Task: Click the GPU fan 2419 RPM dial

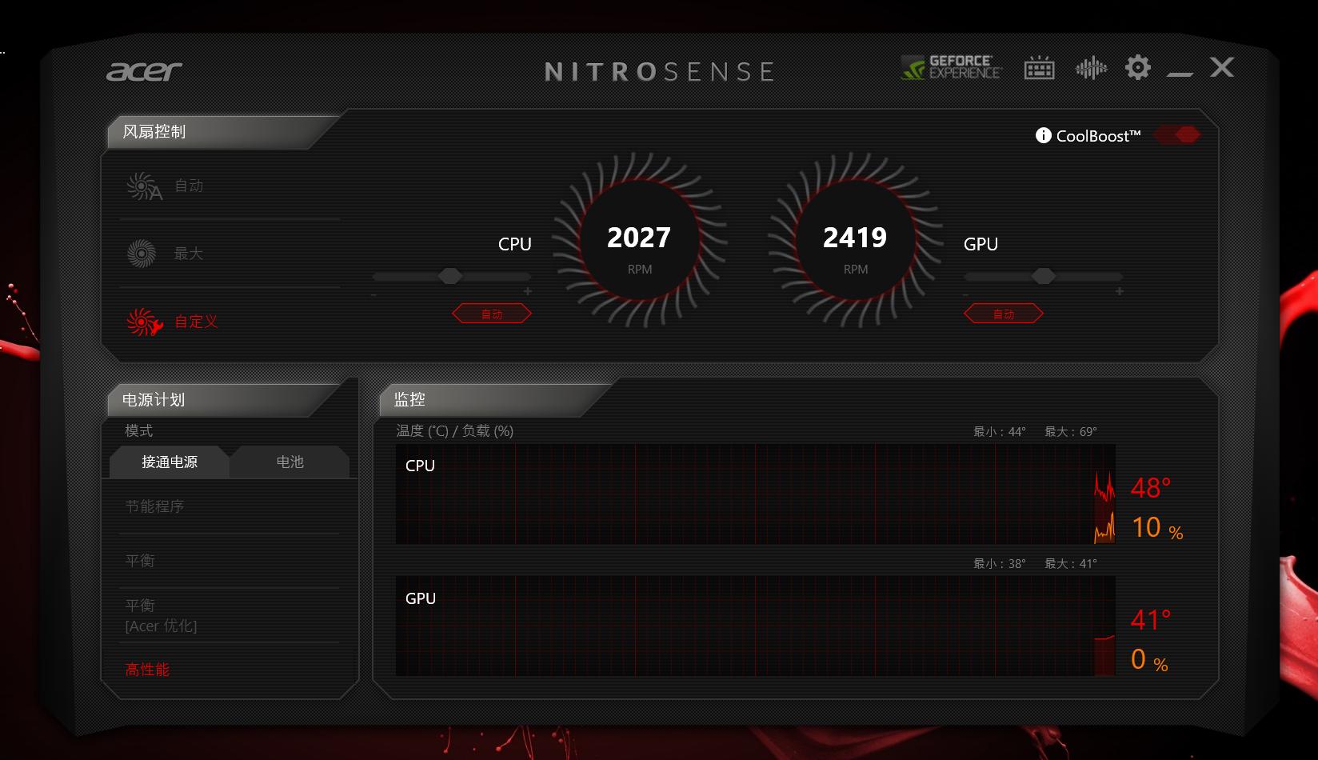Action: point(855,240)
